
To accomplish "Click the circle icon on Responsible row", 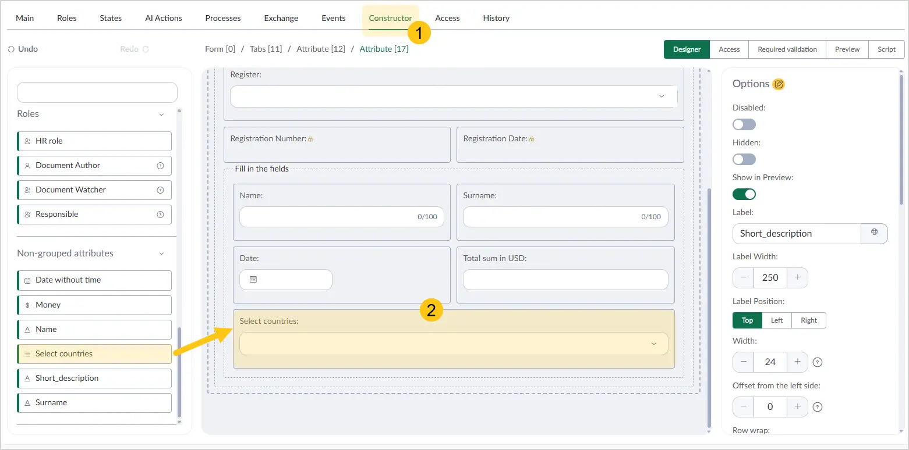I will click(x=160, y=215).
